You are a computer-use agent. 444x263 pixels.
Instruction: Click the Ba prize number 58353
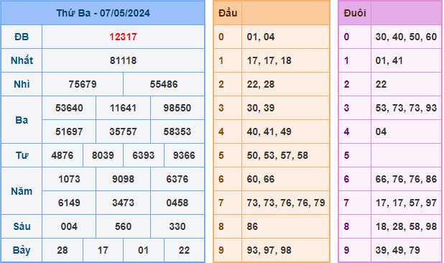pyautogui.click(x=177, y=131)
